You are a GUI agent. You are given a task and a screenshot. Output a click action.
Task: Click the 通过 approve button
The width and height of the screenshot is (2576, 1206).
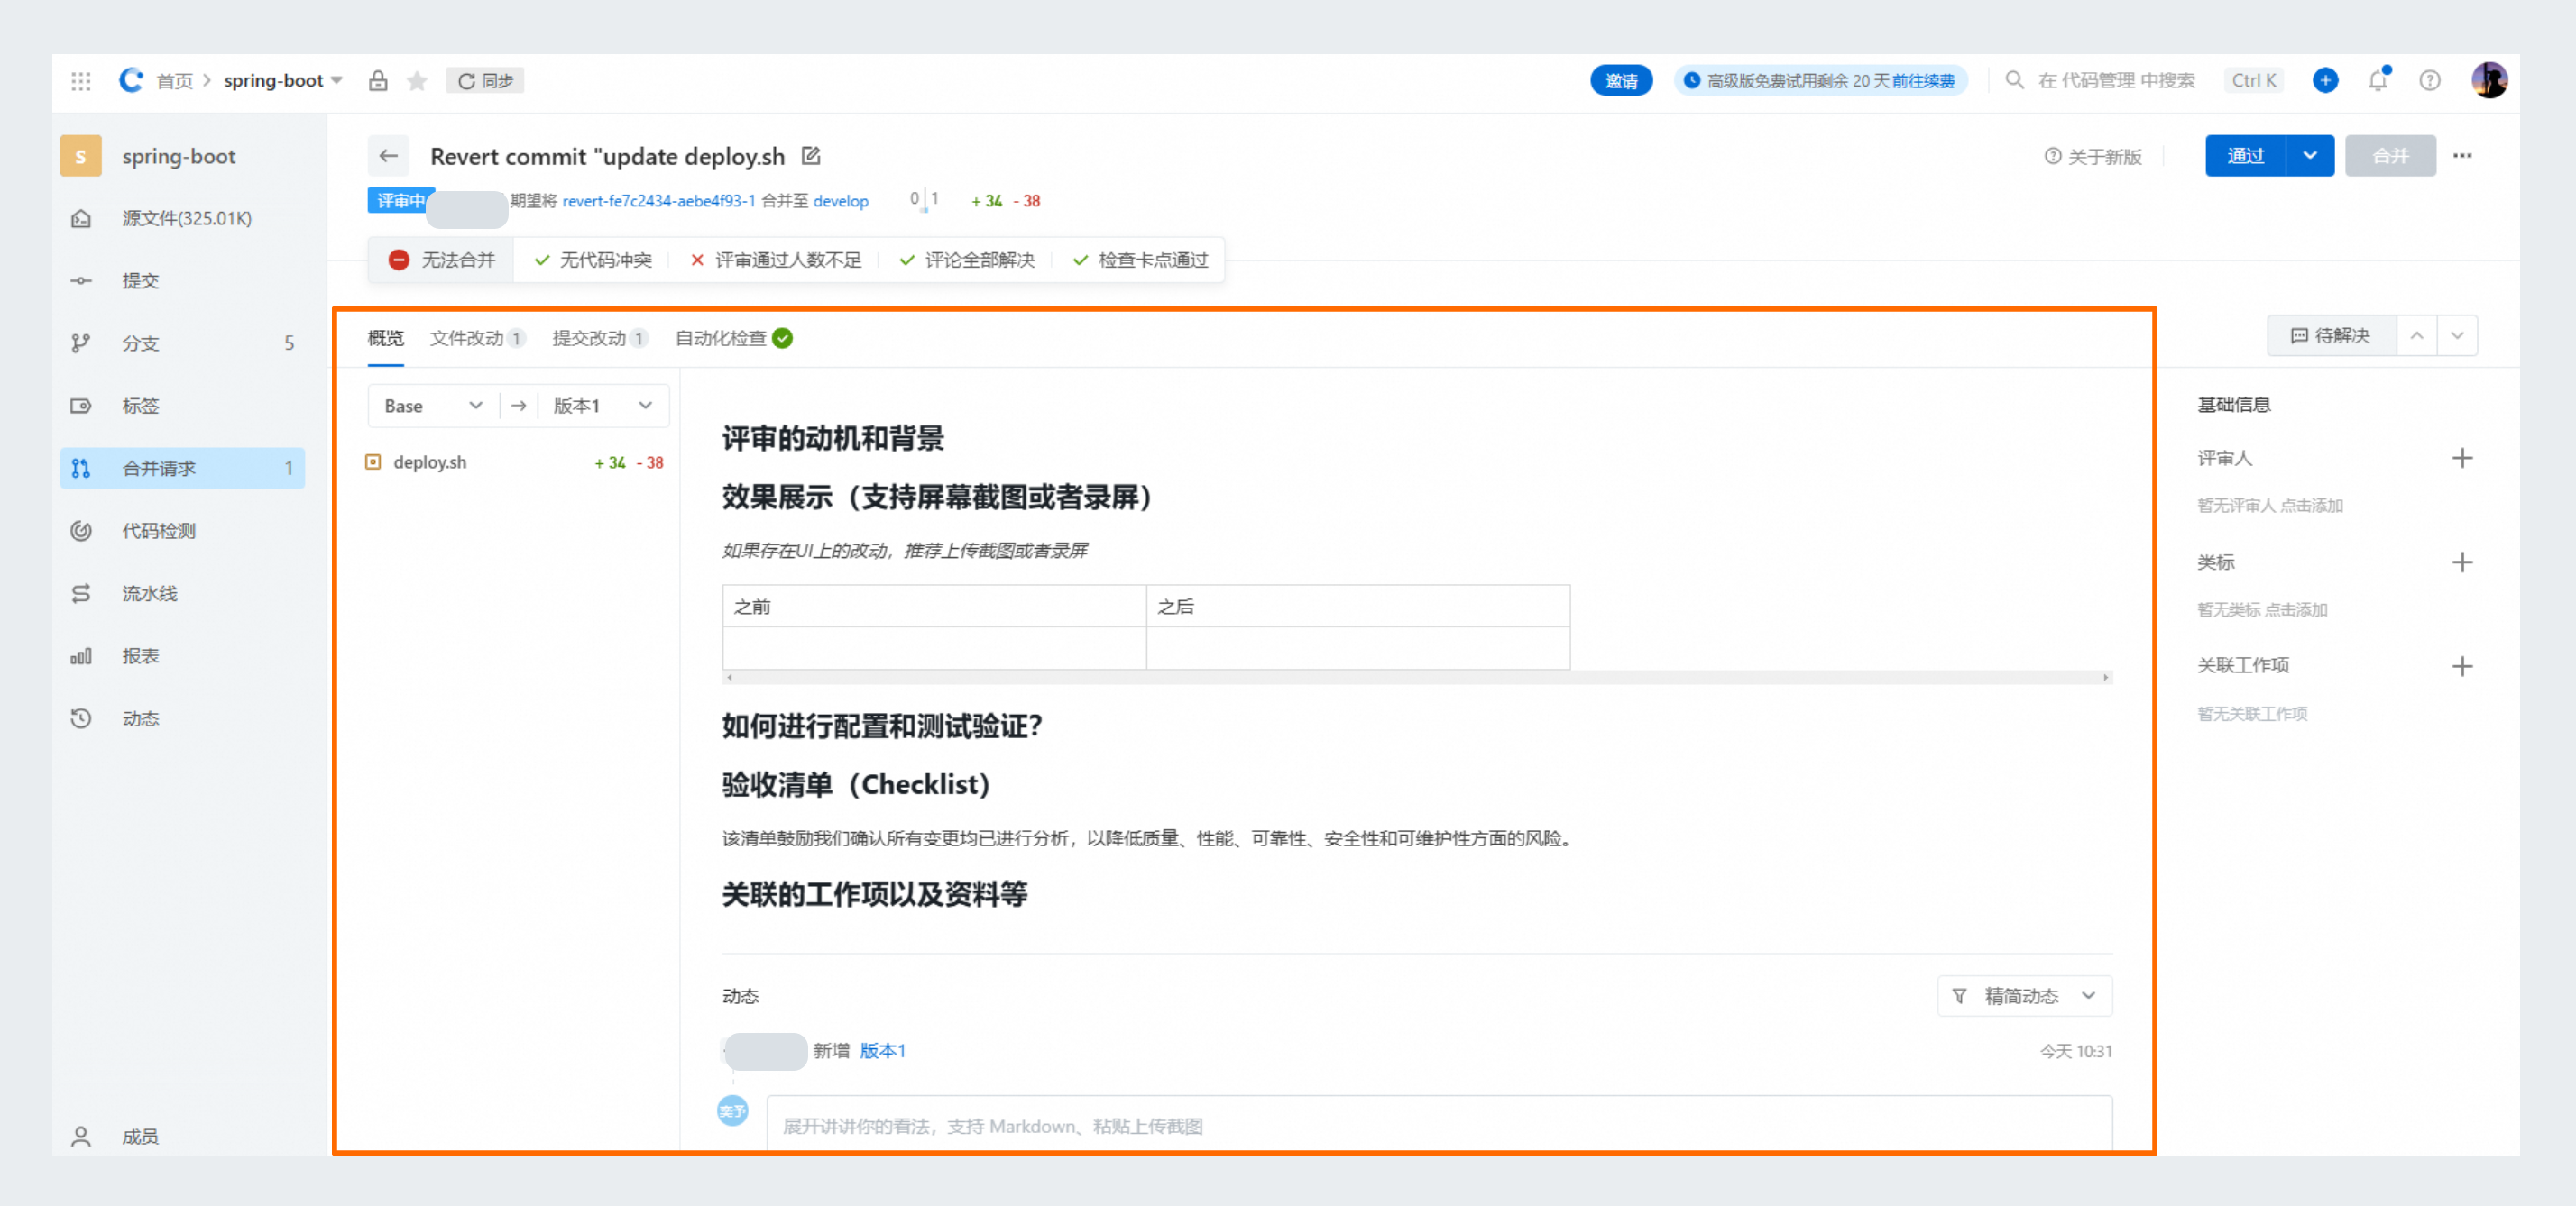pos(2245,156)
